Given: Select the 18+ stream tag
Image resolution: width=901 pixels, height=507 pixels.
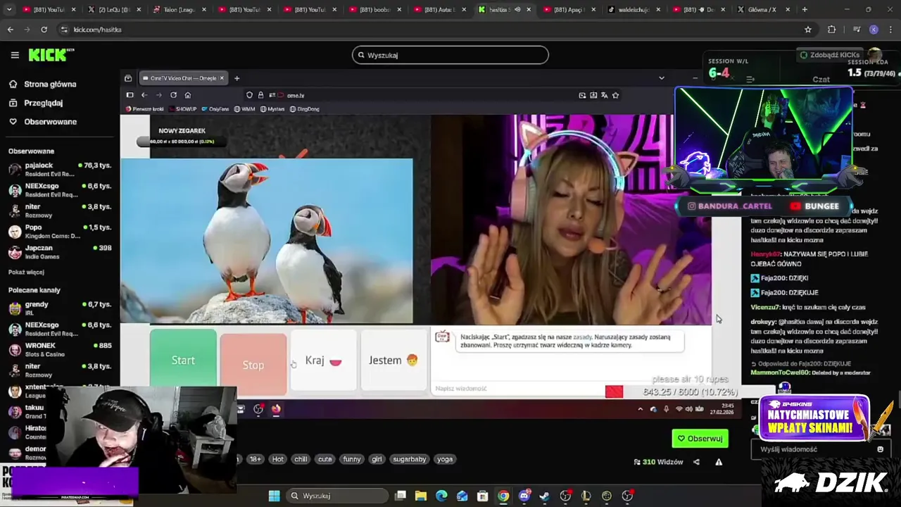Looking at the screenshot, I should (x=255, y=459).
